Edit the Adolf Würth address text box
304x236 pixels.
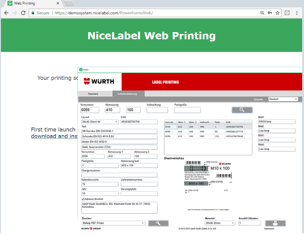click(119, 208)
